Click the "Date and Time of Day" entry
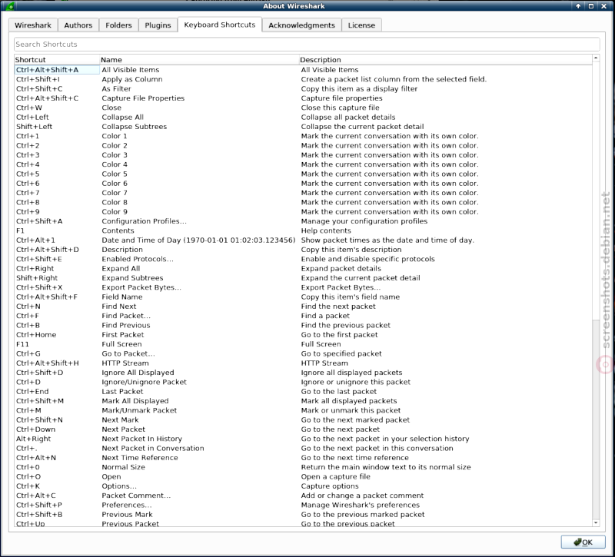 point(198,240)
